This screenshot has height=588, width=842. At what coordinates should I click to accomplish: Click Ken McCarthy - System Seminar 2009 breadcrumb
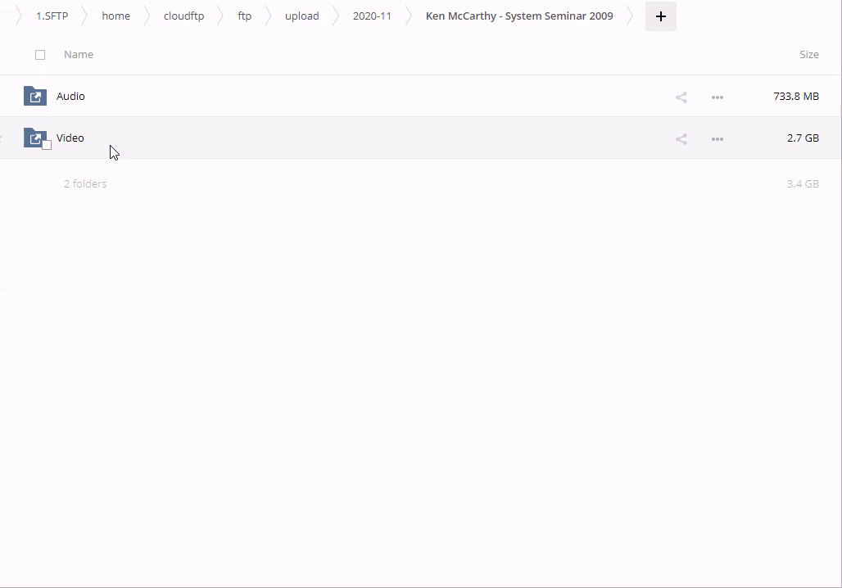click(x=518, y=16)
